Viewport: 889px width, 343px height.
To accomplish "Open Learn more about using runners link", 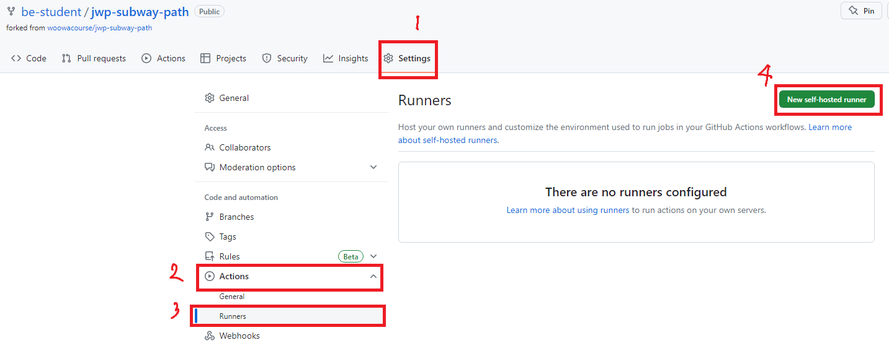I will (568, 210).
